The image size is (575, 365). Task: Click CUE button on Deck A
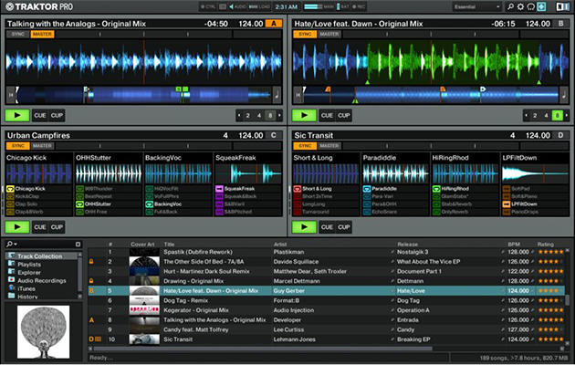(40, 116)
